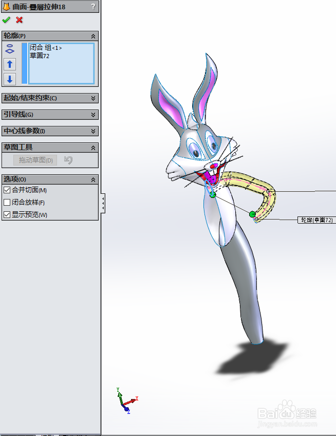This screenshot has height=436, width=336.
Task: Move profile up with the up arrow
Action: 10,64
